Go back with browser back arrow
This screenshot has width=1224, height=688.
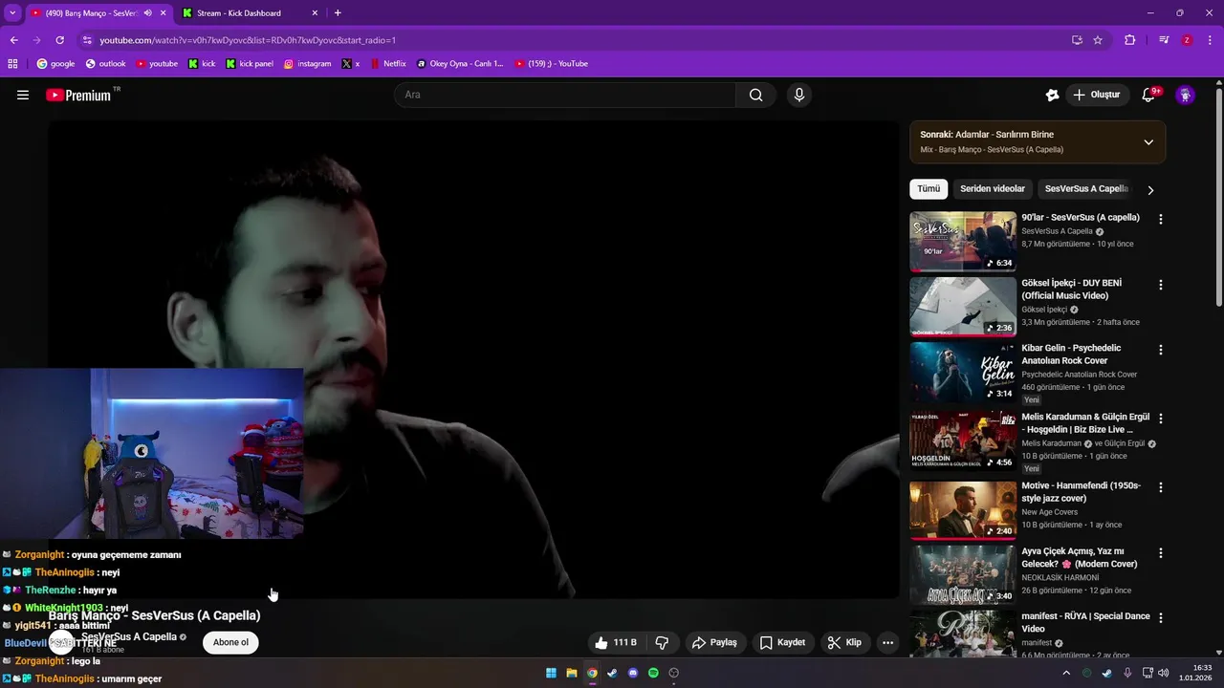[x=13, y=40]
